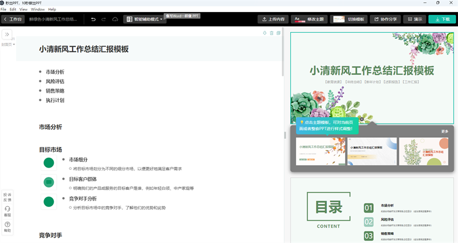Image resolution: width=458 pixels, height=243 pixels.
Task: Click the insert-below arrow icon on slide
Action: point(264,33)
